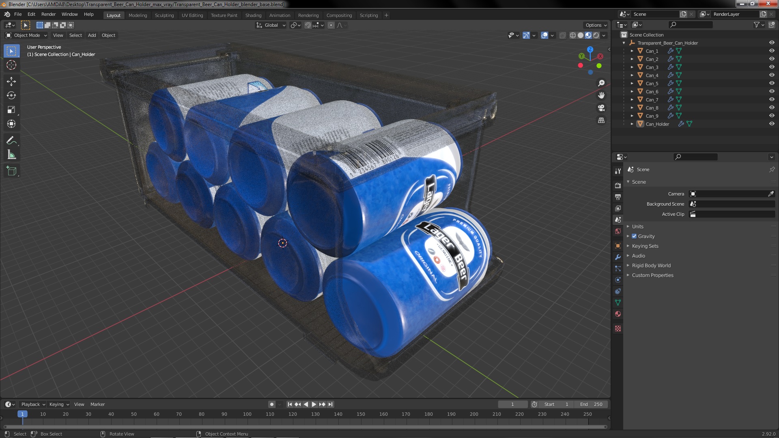Collapse the Transparent_Beer_Can_Holder collection
The width and height of the screenshot is (779, 438).
pyautogui.click(x=624, y=43)
